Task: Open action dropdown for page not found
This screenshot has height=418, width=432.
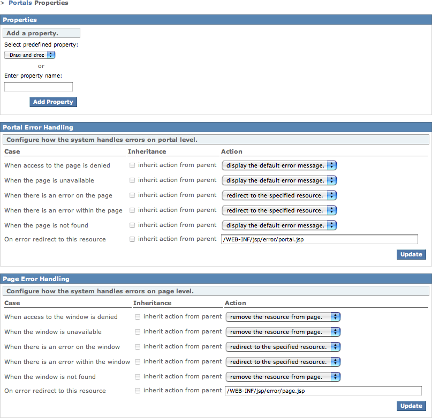Action: 279,225
